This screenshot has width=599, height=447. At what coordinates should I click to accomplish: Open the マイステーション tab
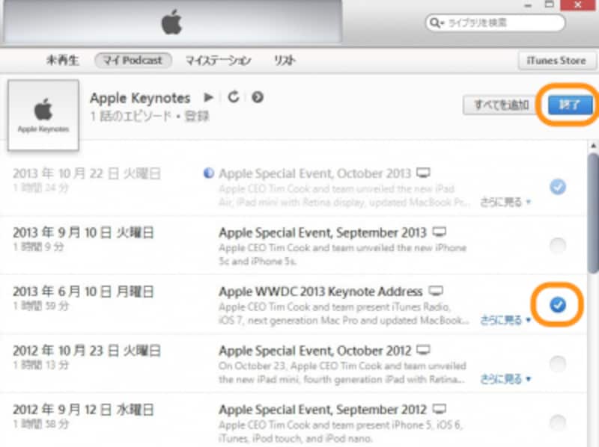click(218, 61)
